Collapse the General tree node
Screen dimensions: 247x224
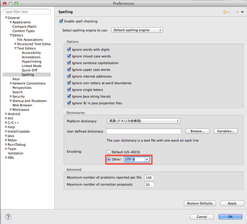pos(6,18)
